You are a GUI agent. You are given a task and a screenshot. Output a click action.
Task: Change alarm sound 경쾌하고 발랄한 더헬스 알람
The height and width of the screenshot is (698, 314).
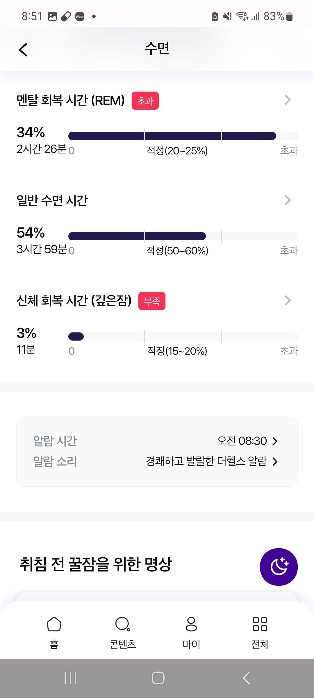tap(212, 461)
